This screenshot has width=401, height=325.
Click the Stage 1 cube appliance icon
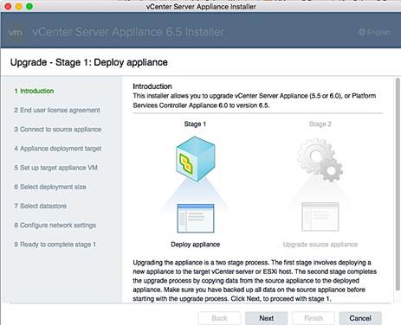[x=196, y=159]
